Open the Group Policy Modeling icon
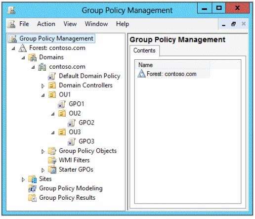Screen dimensions: 255x219 tap(32, 188)
